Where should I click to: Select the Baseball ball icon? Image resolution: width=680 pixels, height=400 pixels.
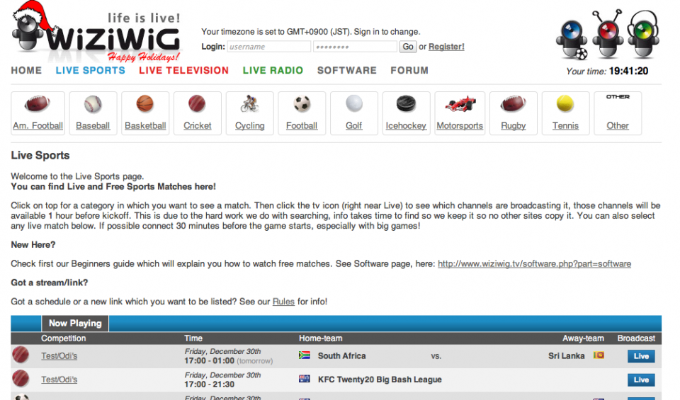point(93,104)
